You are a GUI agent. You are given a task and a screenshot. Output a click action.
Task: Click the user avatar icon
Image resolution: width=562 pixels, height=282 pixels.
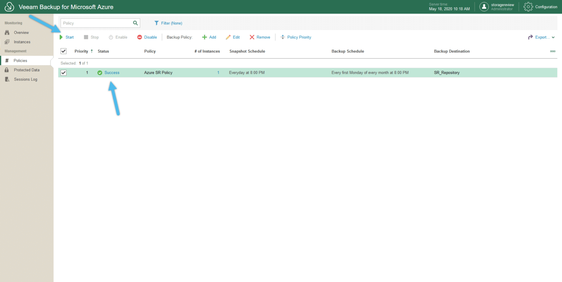(484, 7)
